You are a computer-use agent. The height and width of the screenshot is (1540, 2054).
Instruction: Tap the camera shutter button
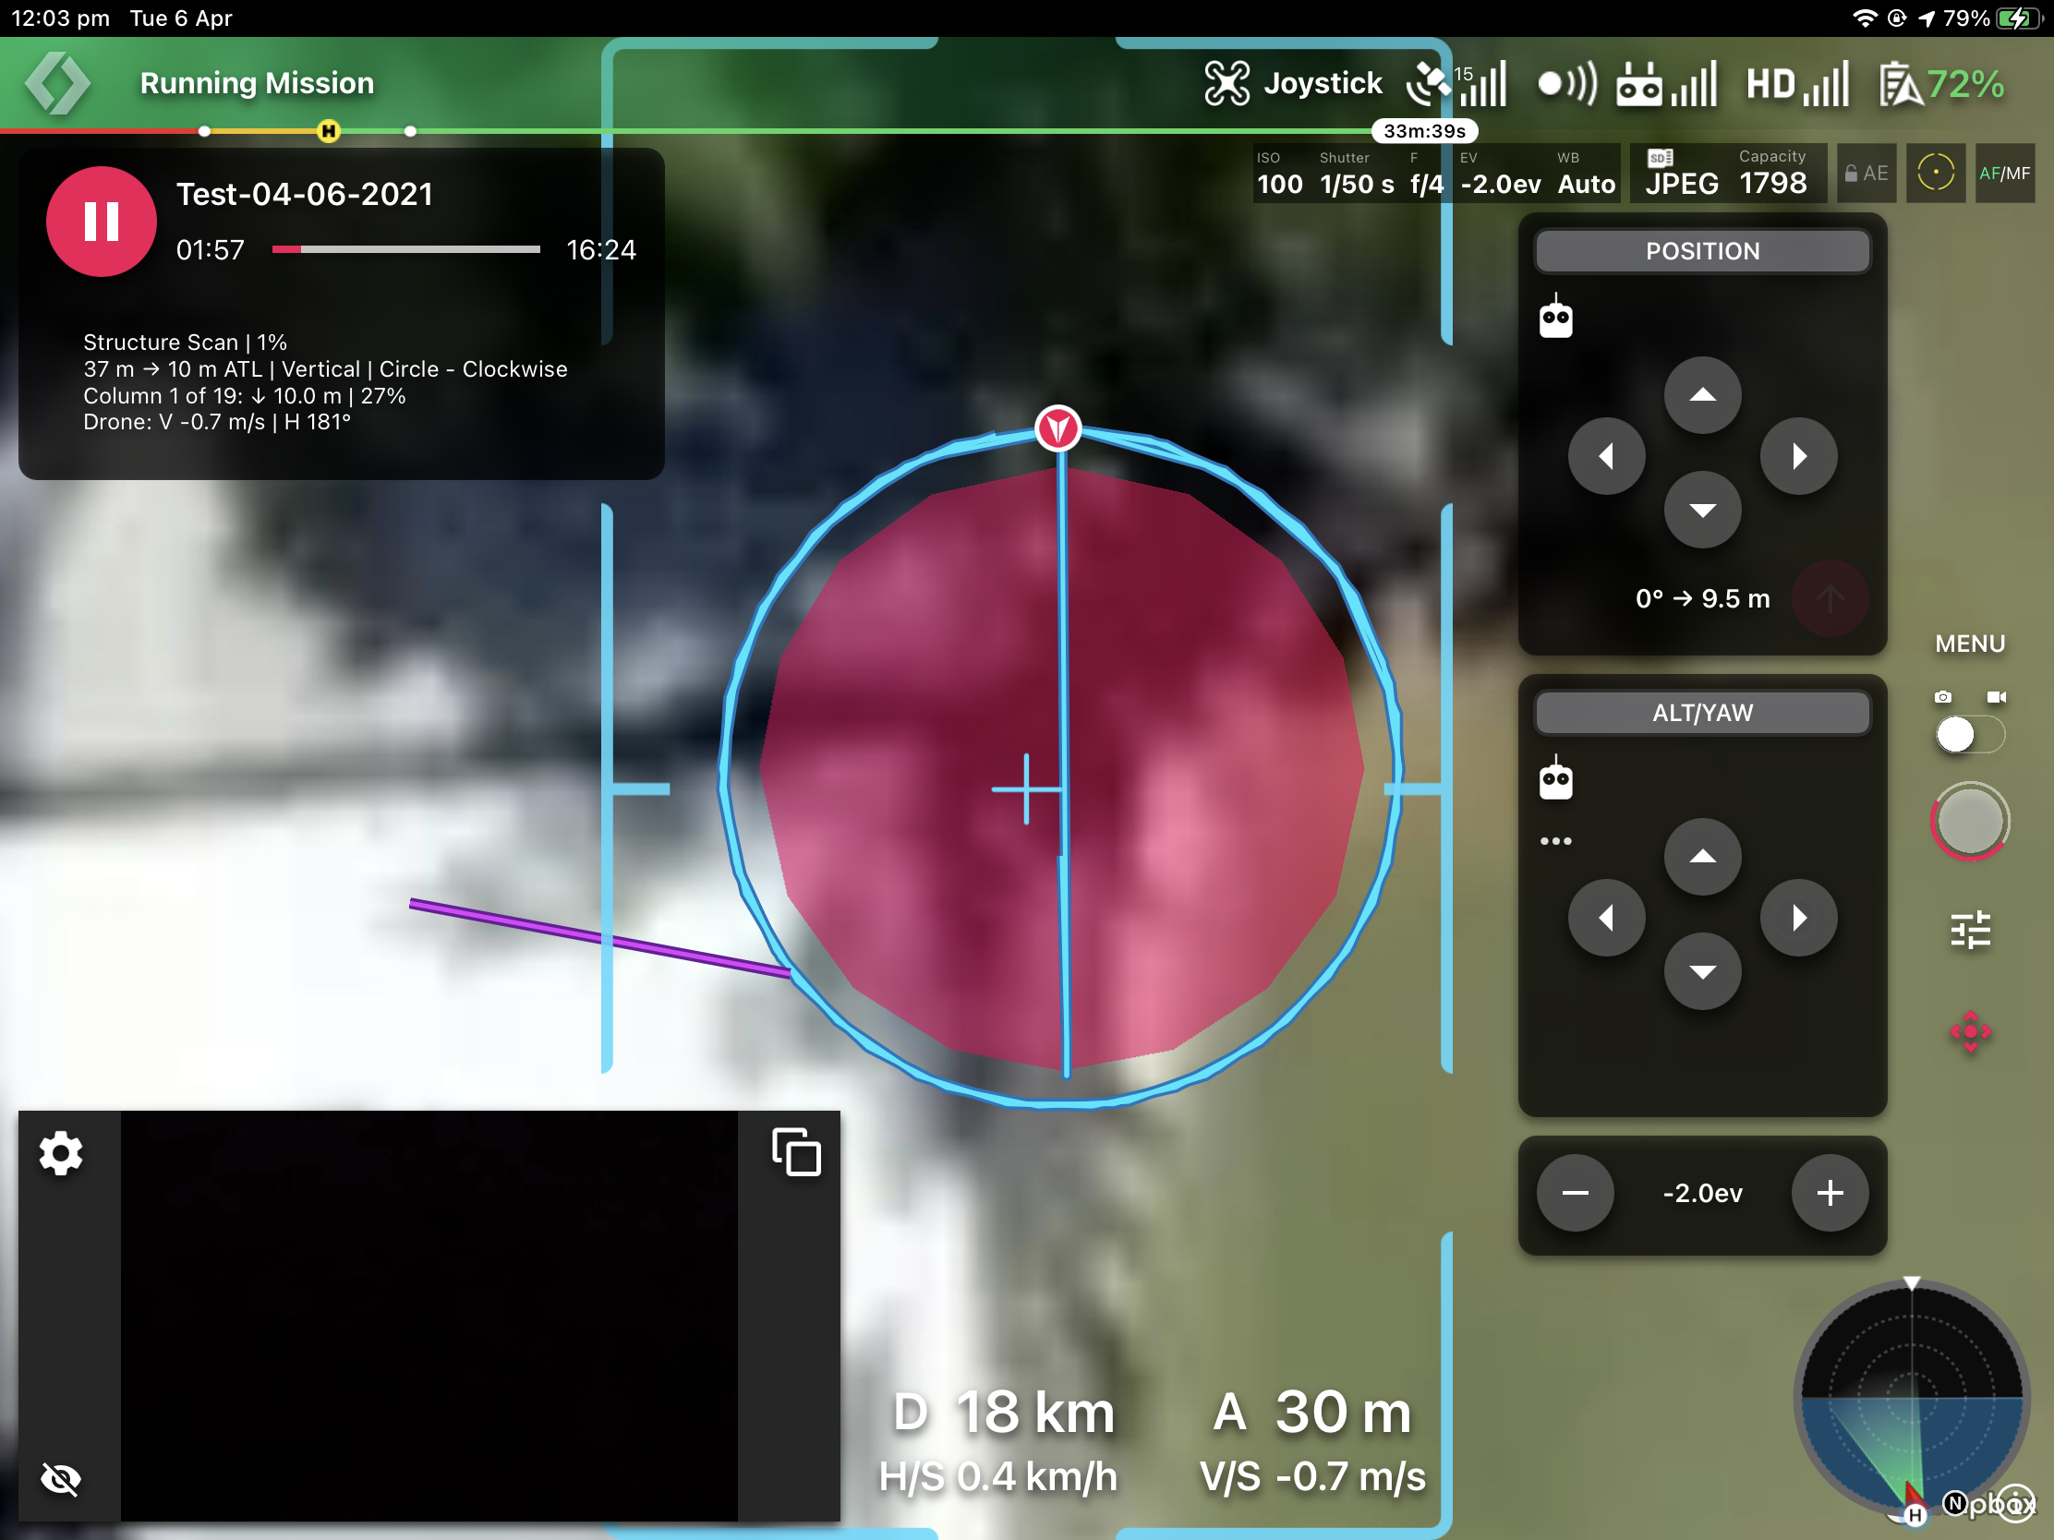click(x=1970, y=821)
